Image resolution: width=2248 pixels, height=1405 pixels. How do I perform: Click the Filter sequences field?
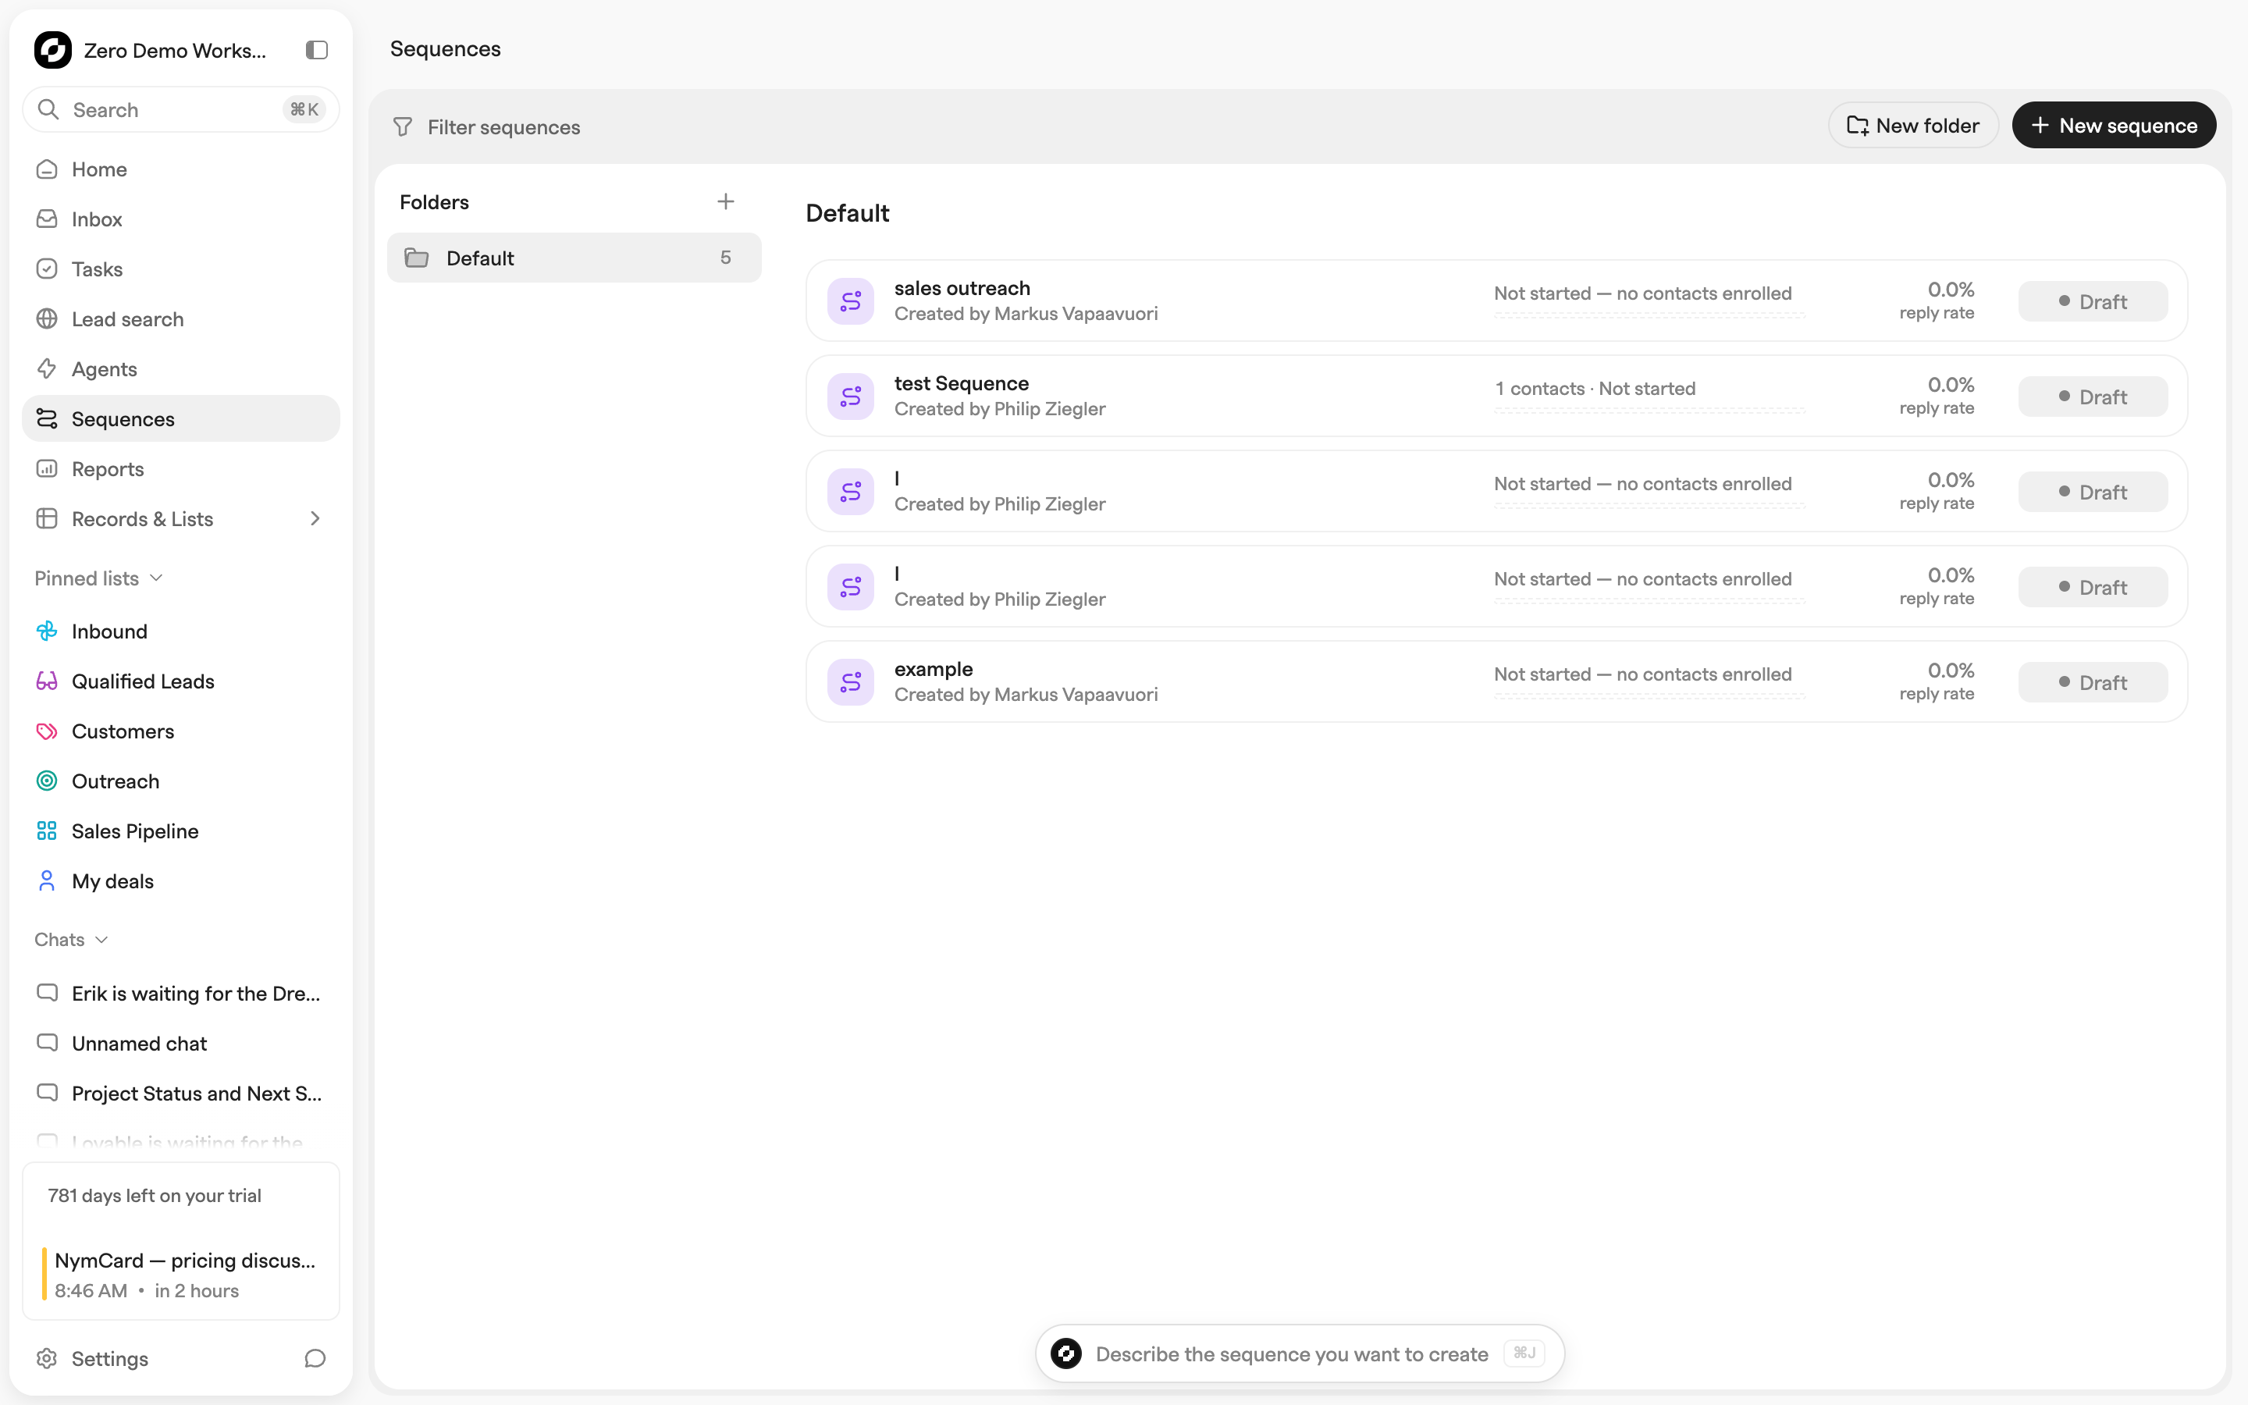(x=503, y=126)
